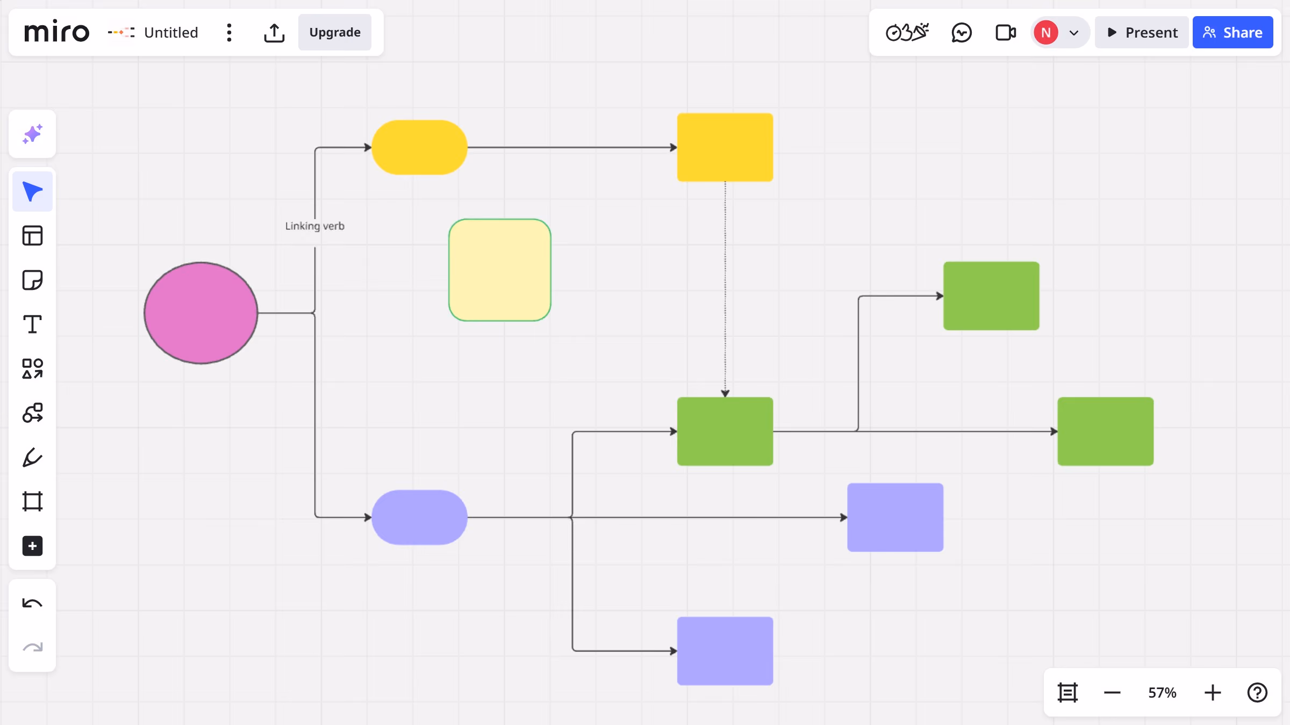This screenshot has height=725, width=1290.
Task: Open the board main menu dots
Action: coord(229,32)
